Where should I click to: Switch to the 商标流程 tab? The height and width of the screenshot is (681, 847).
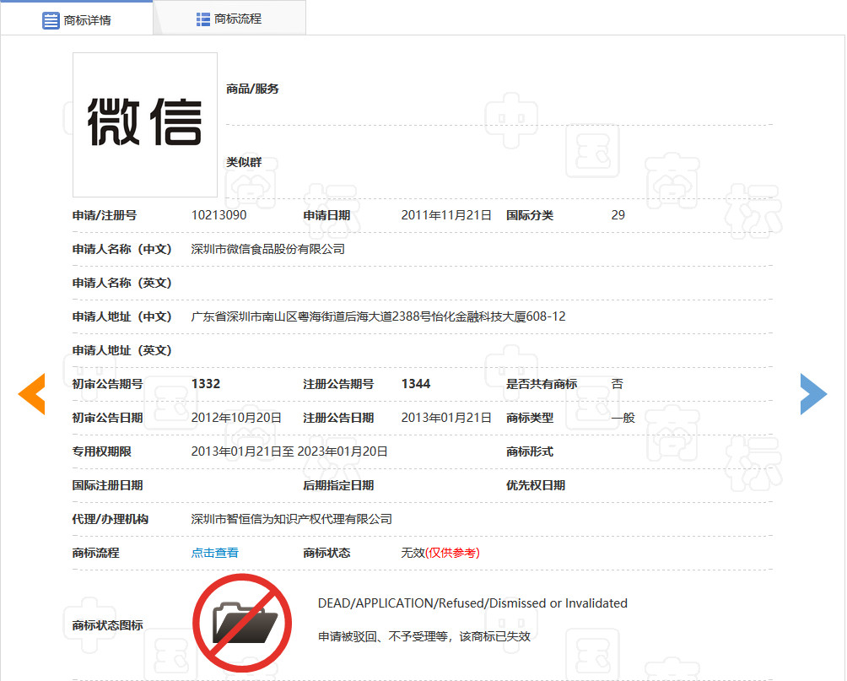point(229,19)
